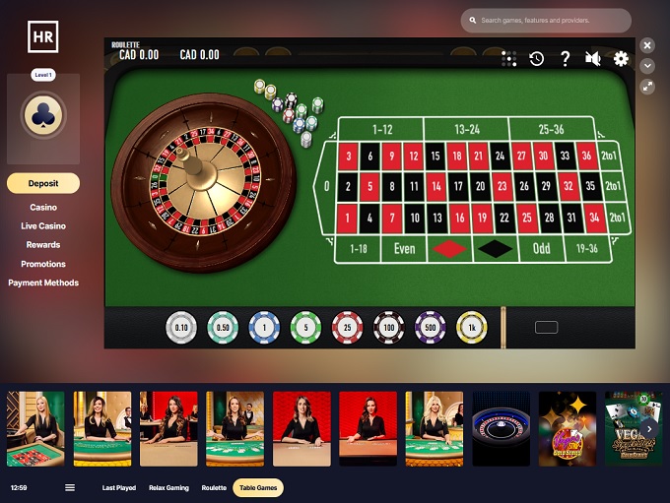
Task: Open the hamburger menu beside the clock
Action: pos(70,487)
